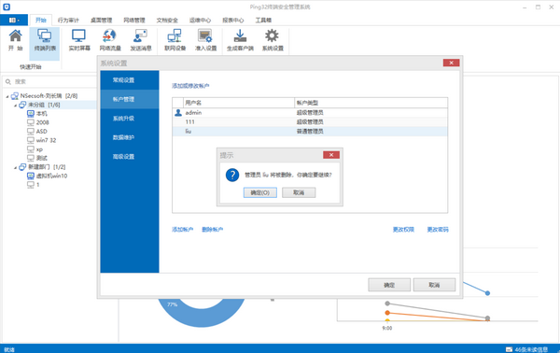Select 测试 terminal in tree
This screenshot has height=353, width=560.
(x=42, y=158)
